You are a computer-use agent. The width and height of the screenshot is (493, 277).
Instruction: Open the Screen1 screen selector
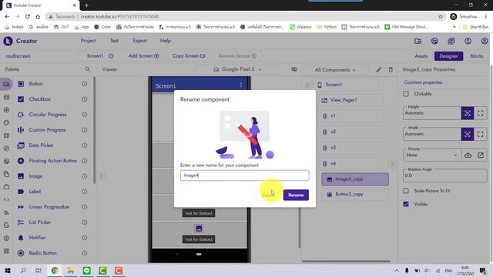click(99, 56)
